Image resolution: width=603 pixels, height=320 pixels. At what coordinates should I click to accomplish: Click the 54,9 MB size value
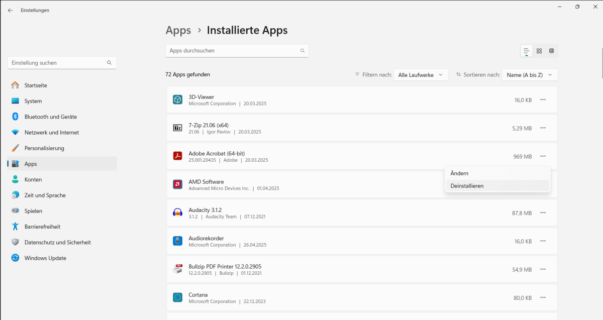coord(522,270)
